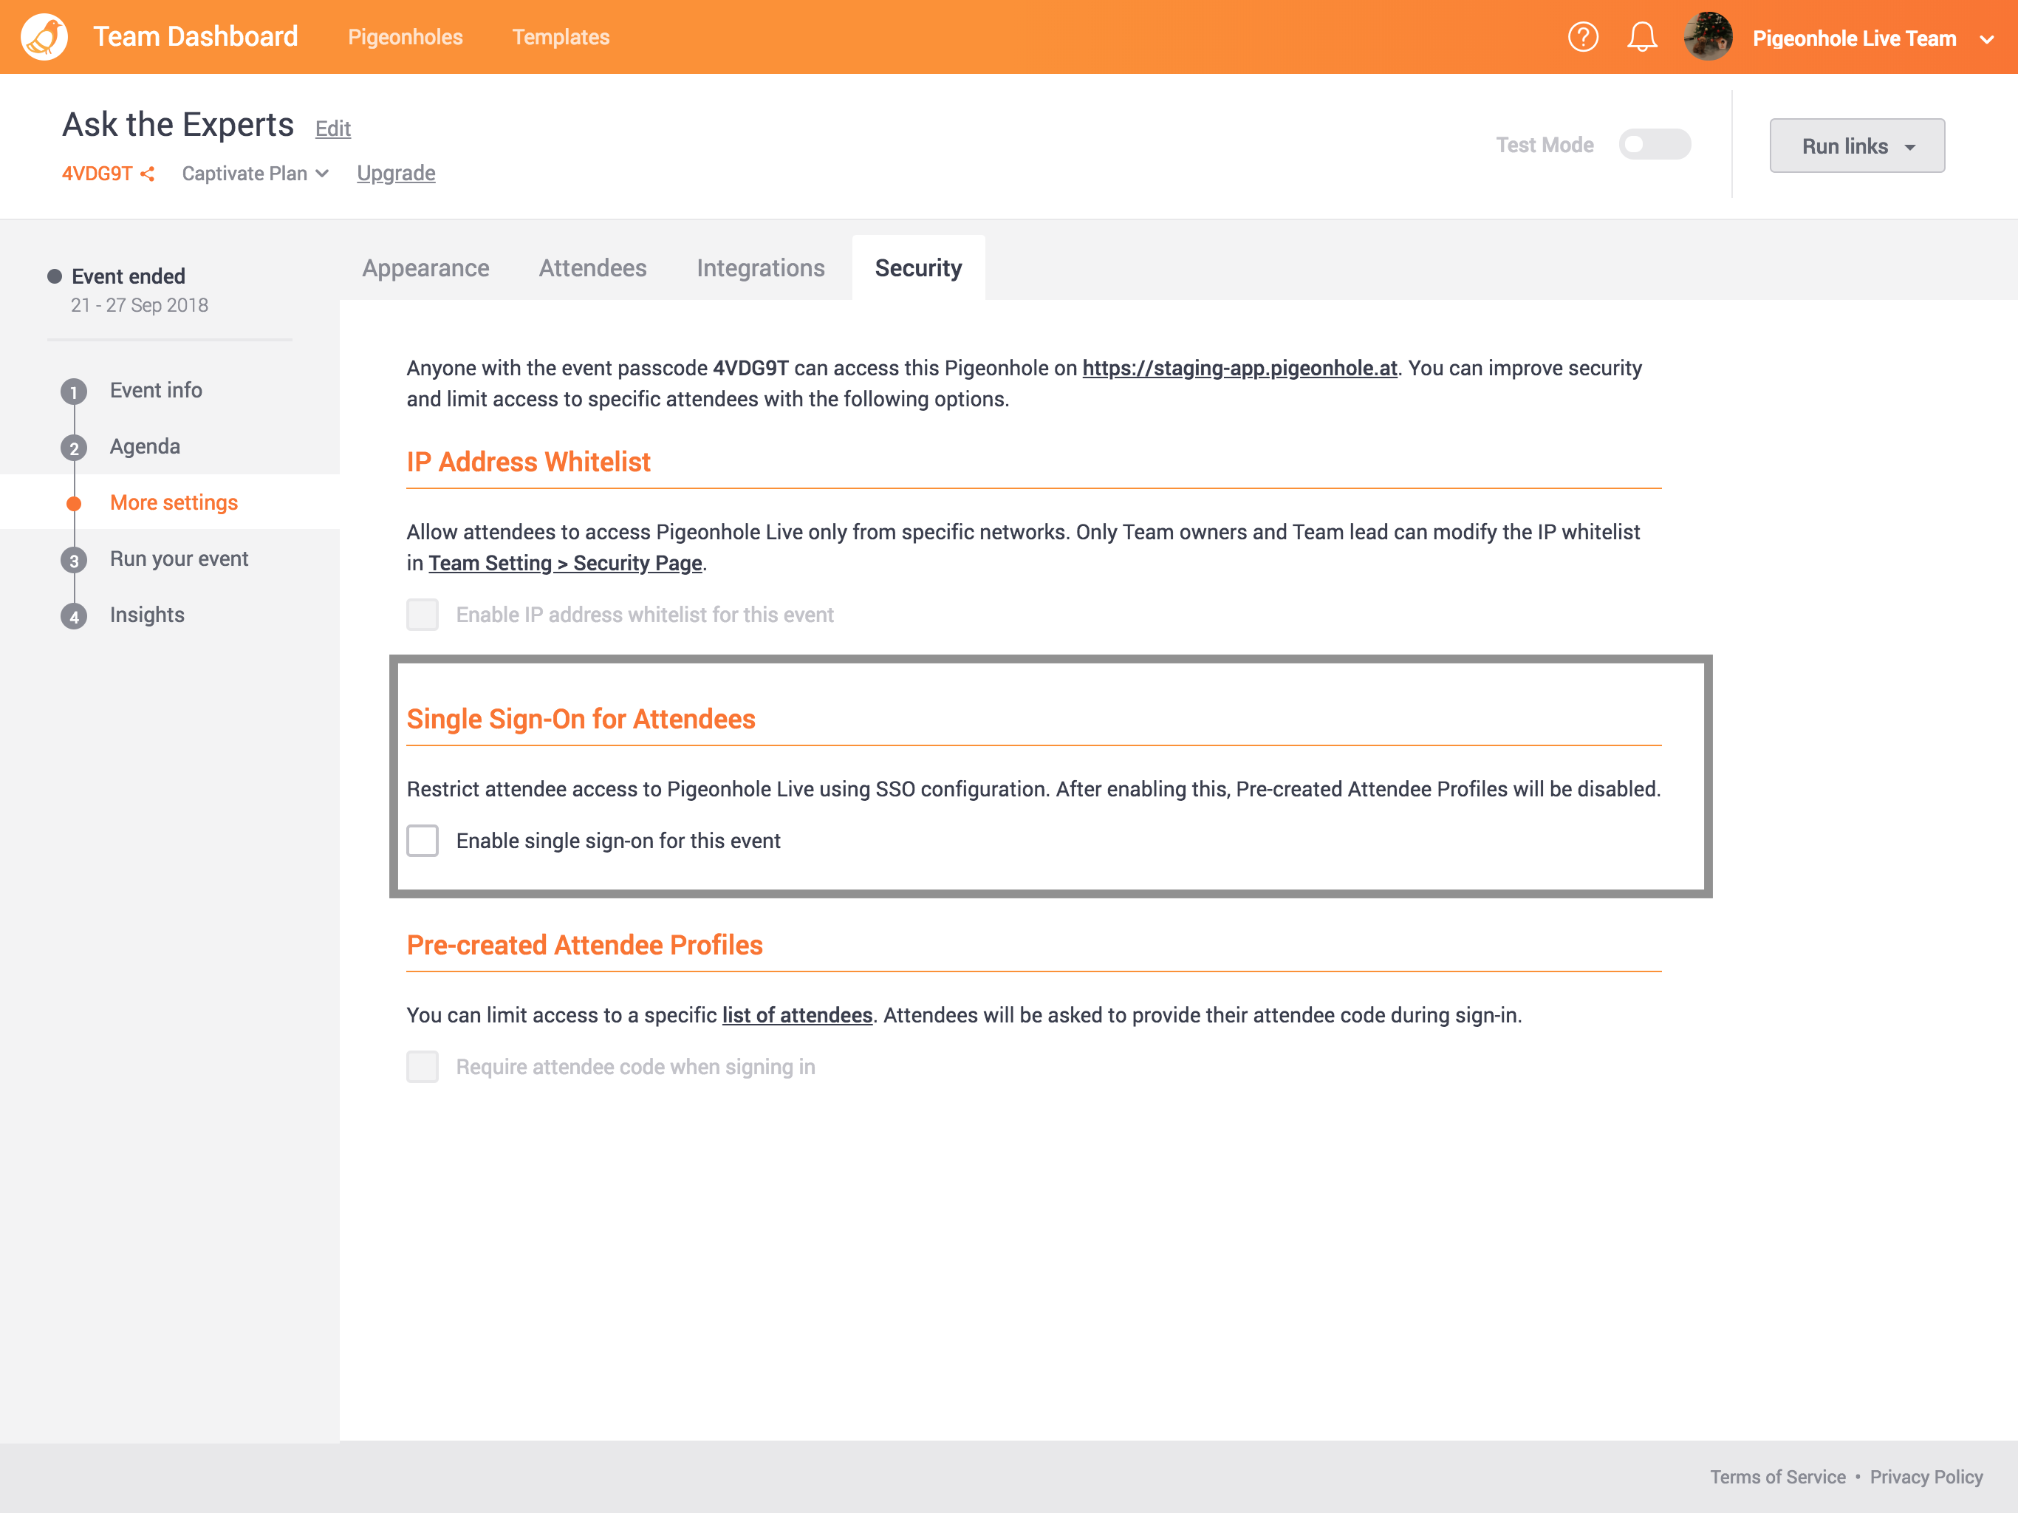Switch to the Attendees tab
Viewport: 2018px width, 1513px height.
pyautogui.click(x=593, y=268)
